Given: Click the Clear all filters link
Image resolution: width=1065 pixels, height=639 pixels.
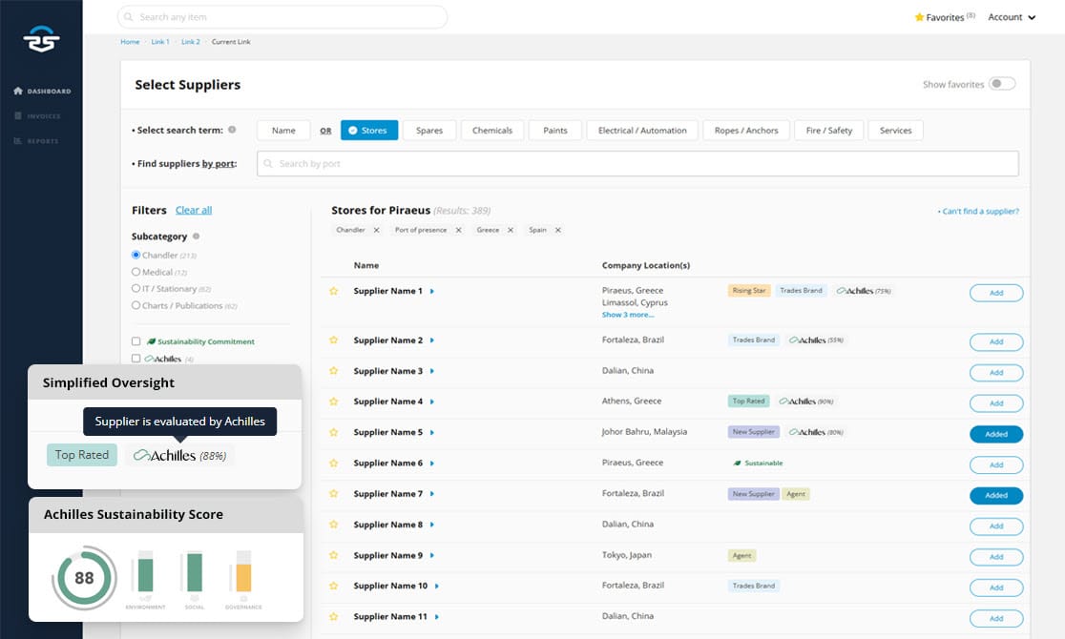Looking at the screenshot, I should [194, 211].
